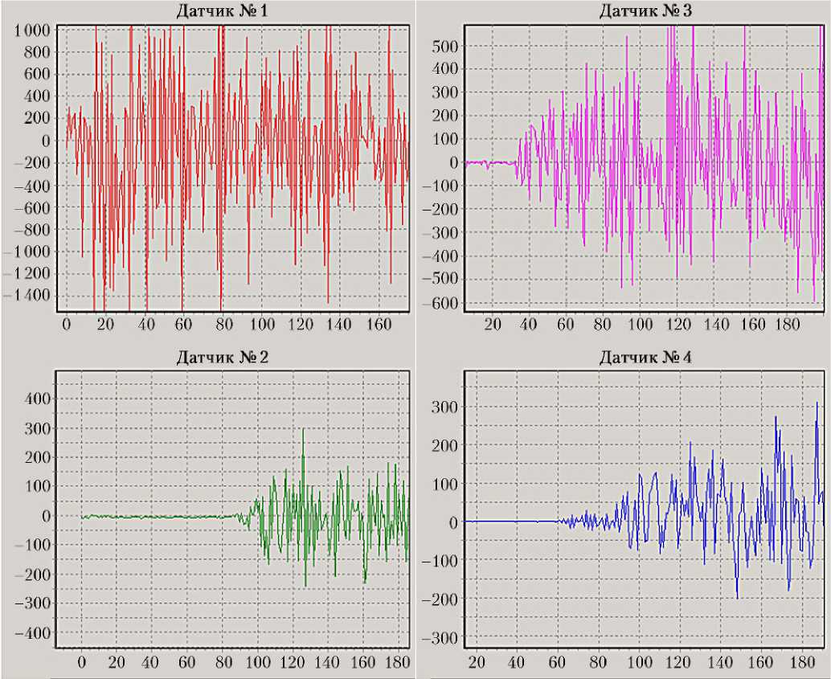Click the −300 y-axis label on Датчик № 4
This screenshot has width=831, height=679.
coord(440,638)
